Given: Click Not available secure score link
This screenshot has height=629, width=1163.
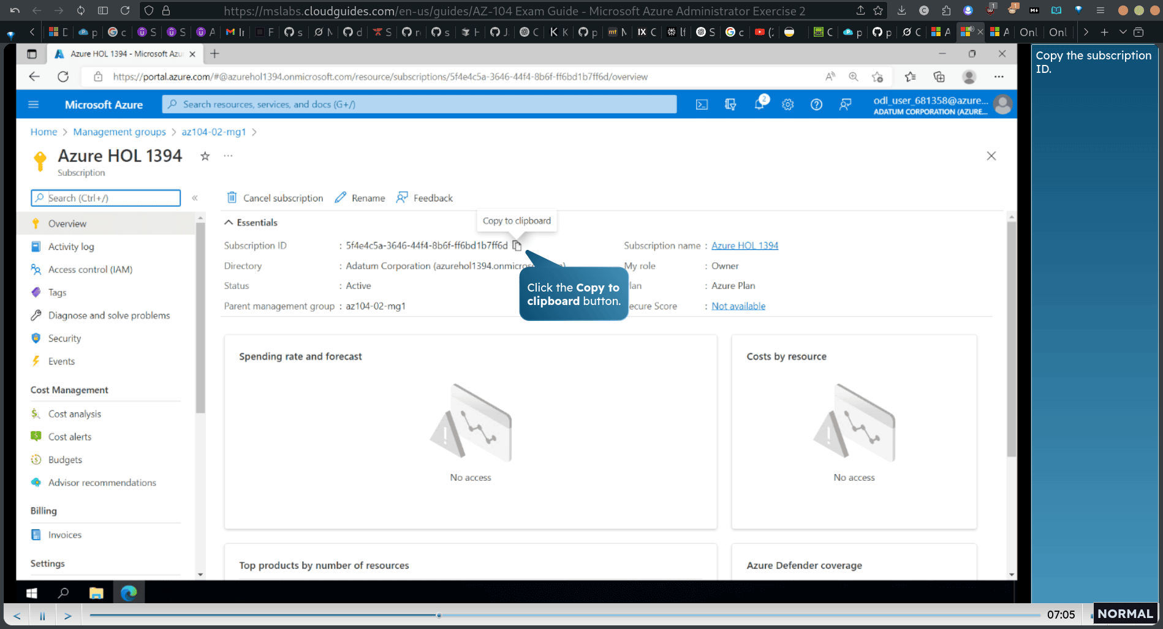Looking at the screenshot, I should point(738,306).
